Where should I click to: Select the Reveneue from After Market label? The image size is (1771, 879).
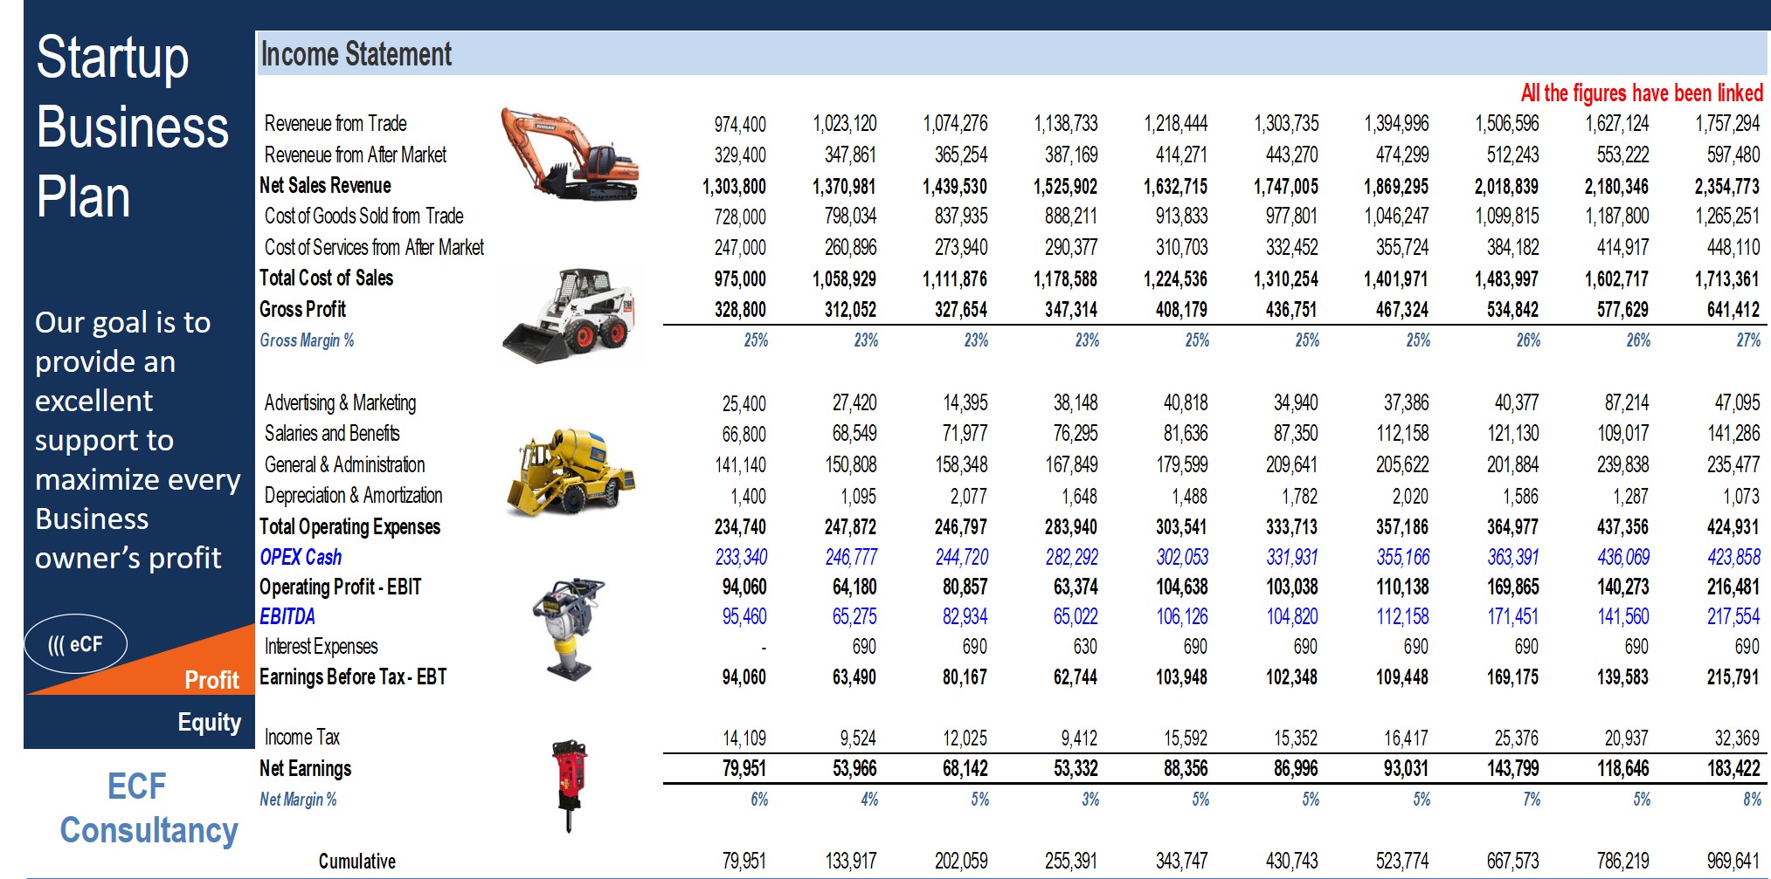click(356, 155)
